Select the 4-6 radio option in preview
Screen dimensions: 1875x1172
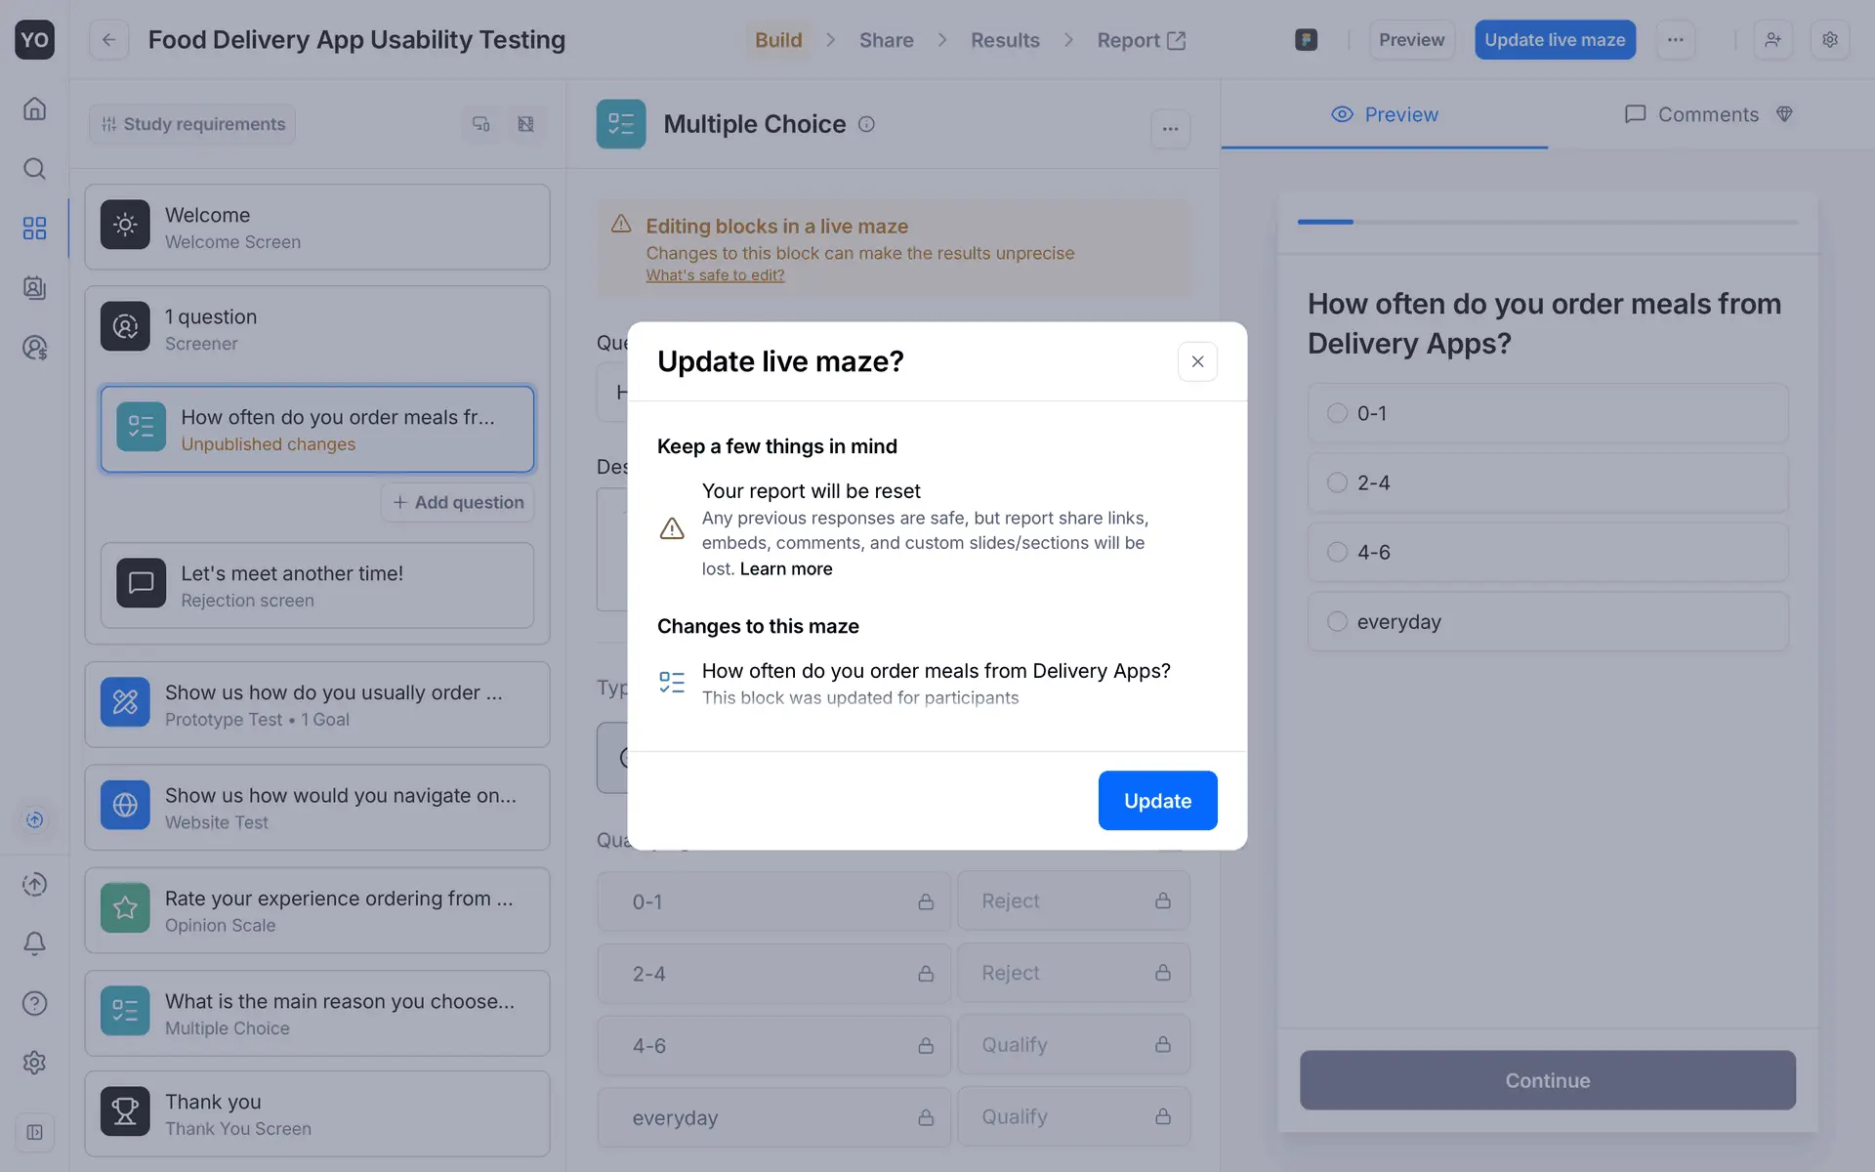coord(1337,552)
